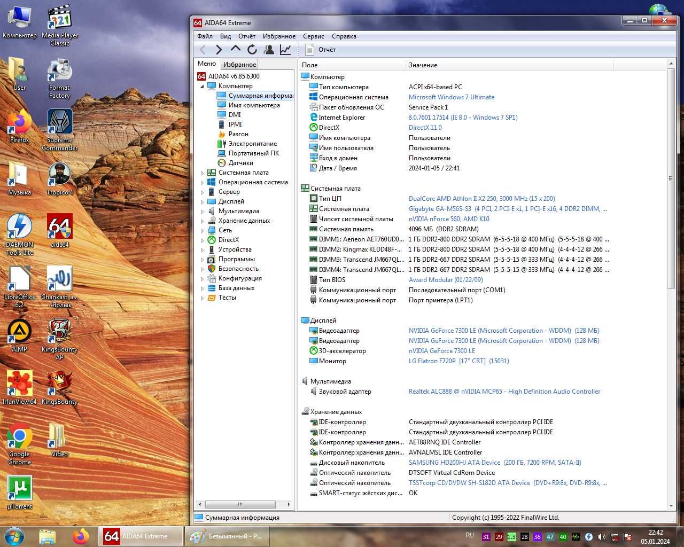Screen dimensions: 684x547
Task: Refresh the page with the Refresh icon
Action: point(252,50)
